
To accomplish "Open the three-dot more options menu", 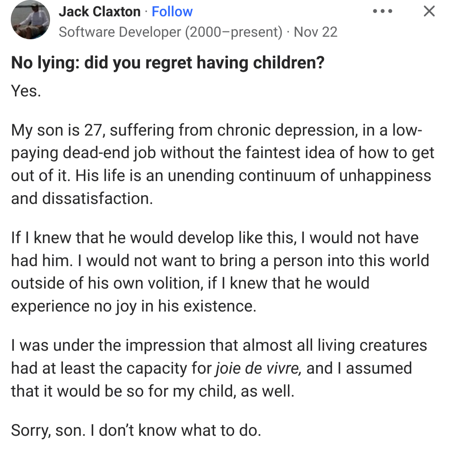I will pos(382,11).
